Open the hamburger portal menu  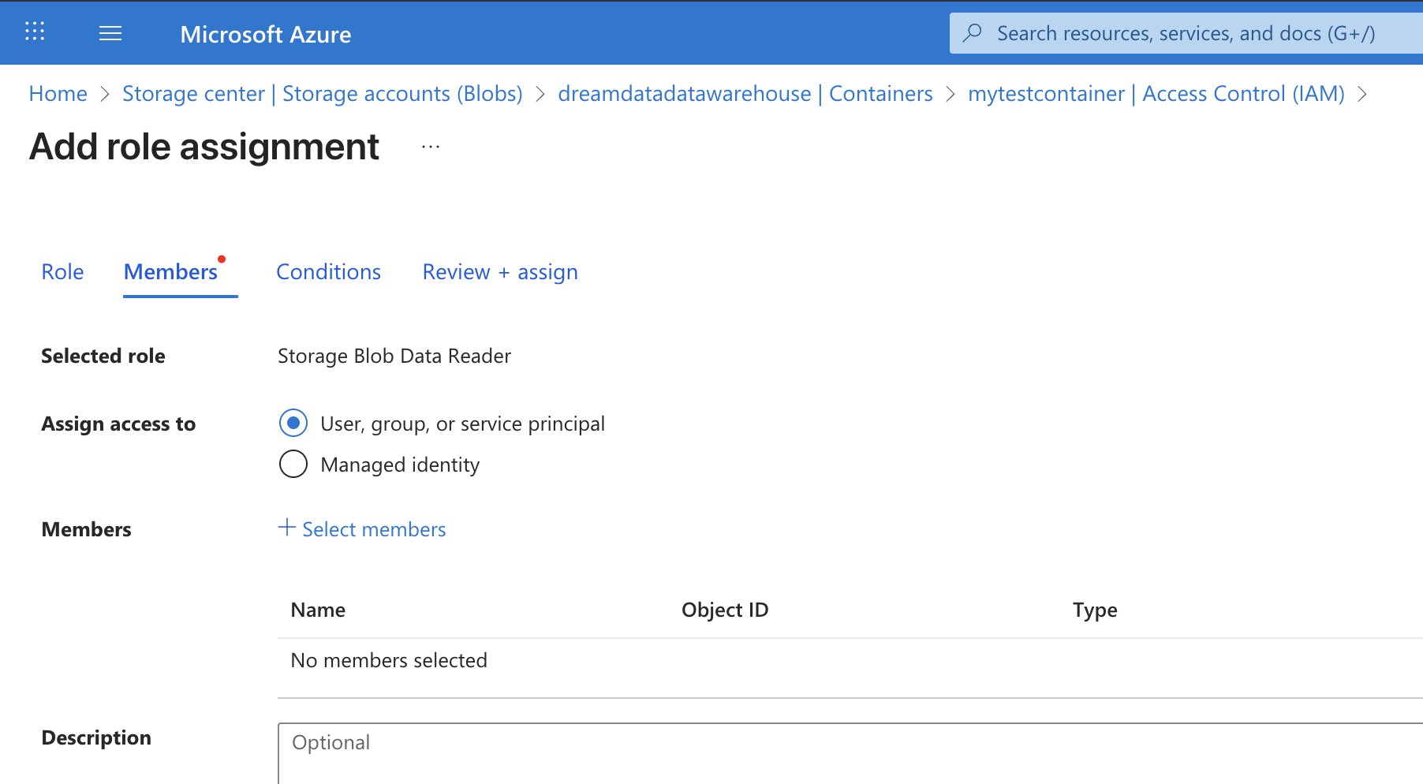click(x=110, y=33)
